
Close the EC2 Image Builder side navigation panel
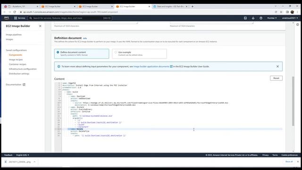coord(40,26)
